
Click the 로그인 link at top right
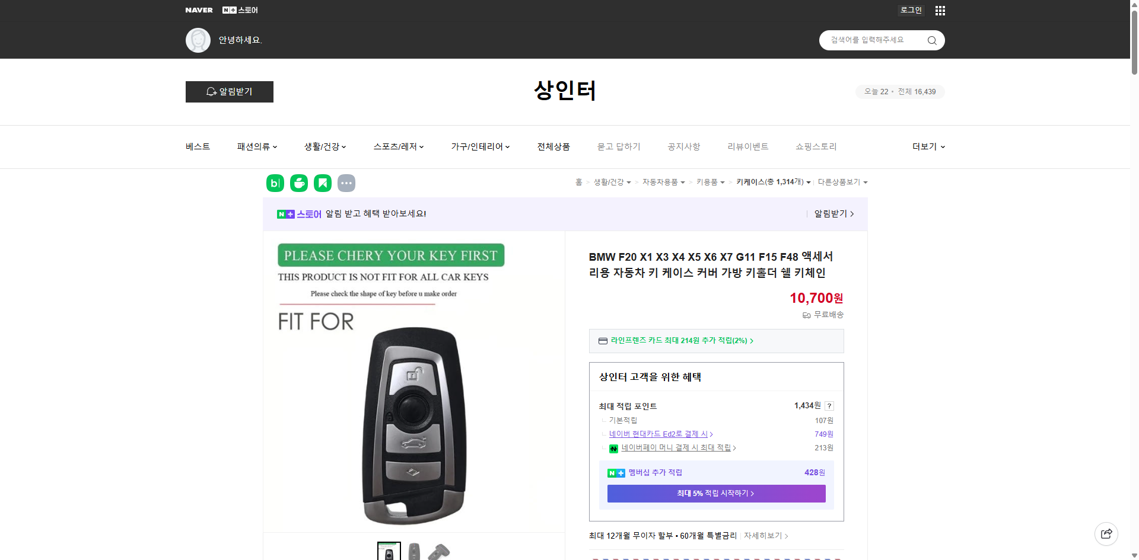pos(911,10)
